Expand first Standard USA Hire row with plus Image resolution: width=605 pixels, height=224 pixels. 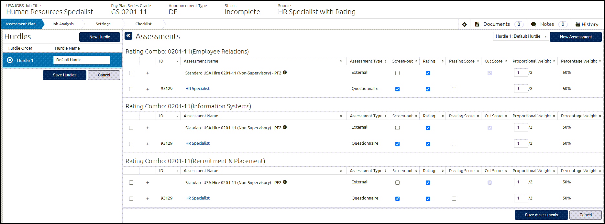148,73
